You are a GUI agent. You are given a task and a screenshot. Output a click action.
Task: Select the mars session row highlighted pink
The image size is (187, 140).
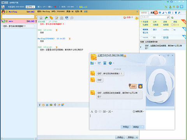19,21
